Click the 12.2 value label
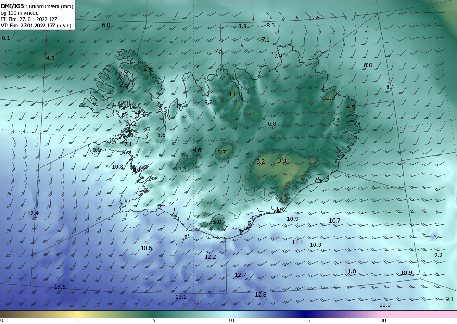This screenshot has width=457, height=324. tap(210, 257)
